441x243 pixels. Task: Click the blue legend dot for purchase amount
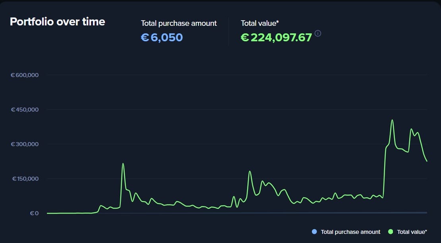pyautogui.click(x=315, y=232)
